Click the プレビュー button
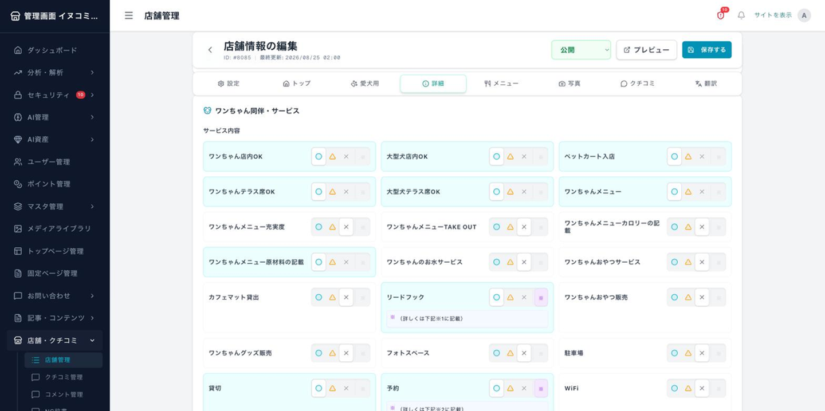The image size is (825, 411). point(646,50)
